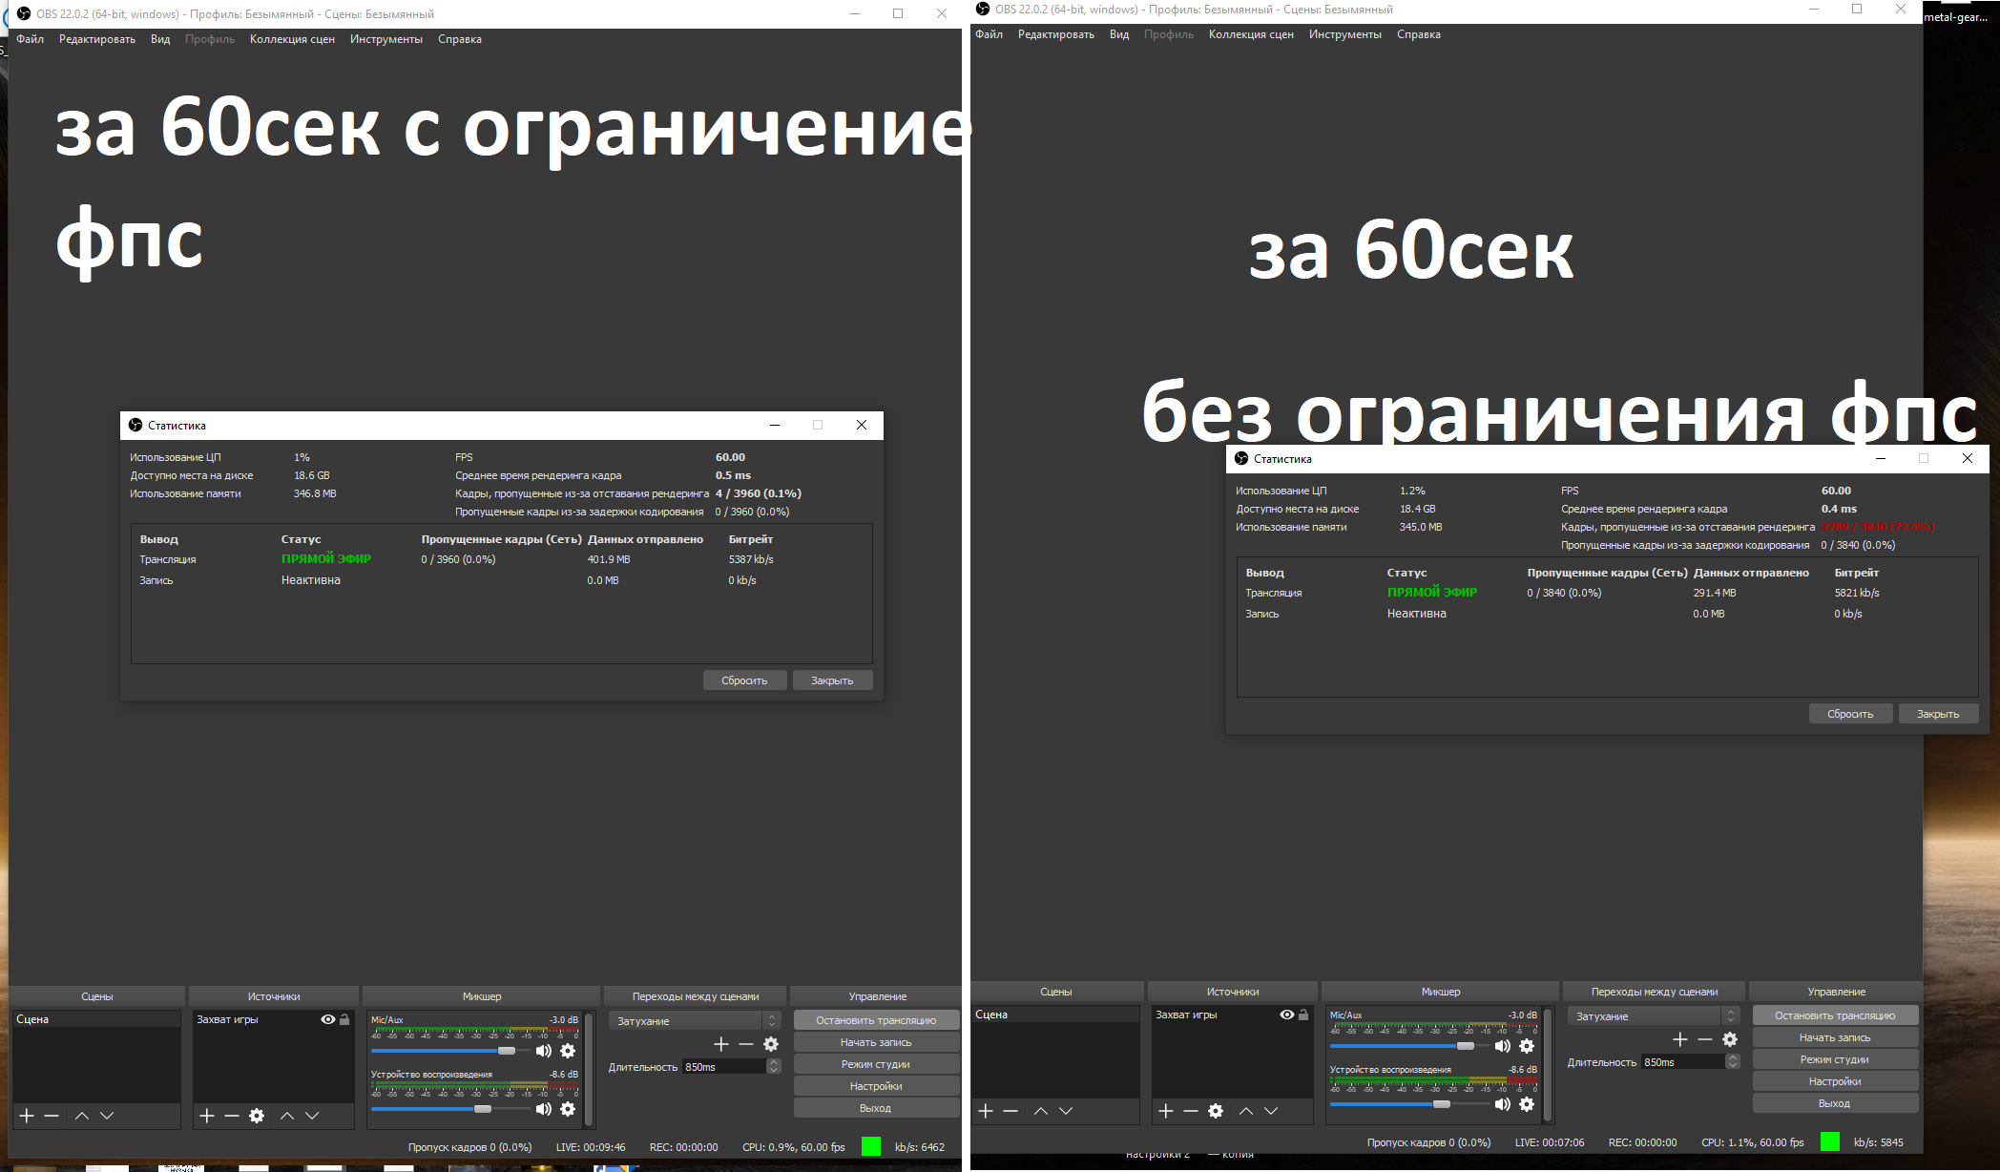2000x1172 pixels.
Task: Mute Mic/Aux in left OBS window
Action: click(544, 1051)
